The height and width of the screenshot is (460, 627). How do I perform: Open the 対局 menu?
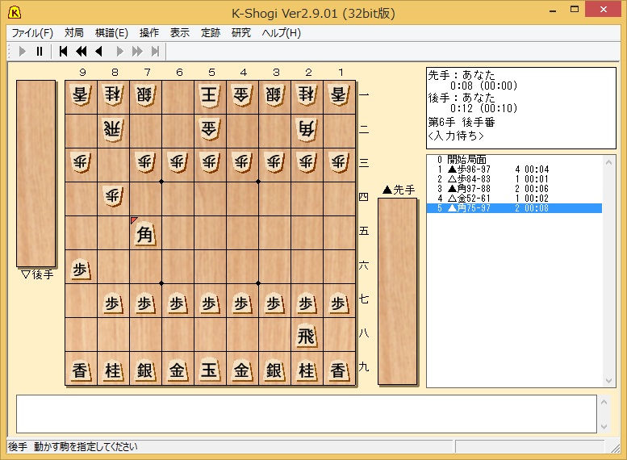point(74,33)
